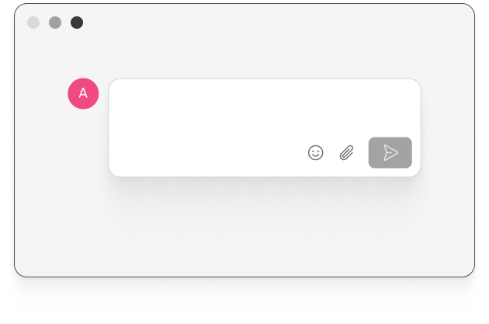Viewport: 489px width, 324px height.
Task: Click the letter A in the pink circle
Action: click(83, 93)
